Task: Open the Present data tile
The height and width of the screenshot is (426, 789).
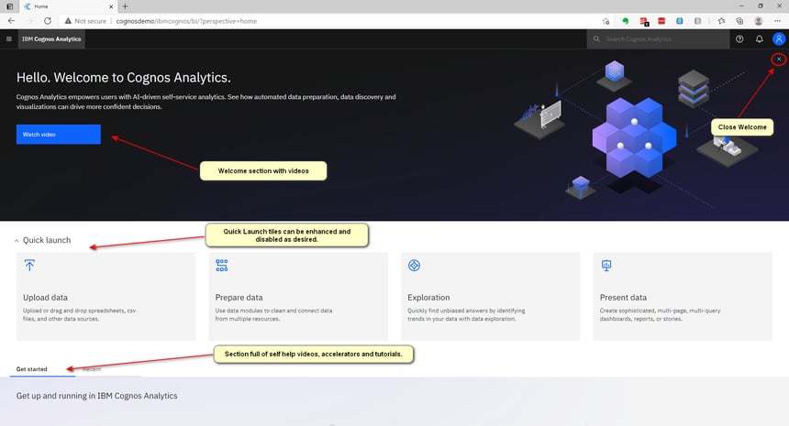Action: 683,297
